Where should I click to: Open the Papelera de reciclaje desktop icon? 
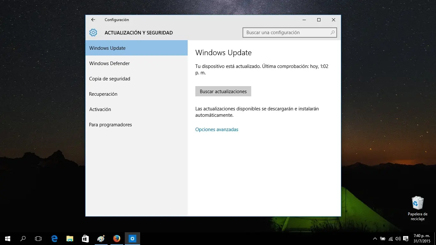417,208
